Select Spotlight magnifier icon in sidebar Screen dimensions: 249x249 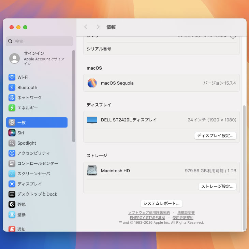(x=12, y=143)
